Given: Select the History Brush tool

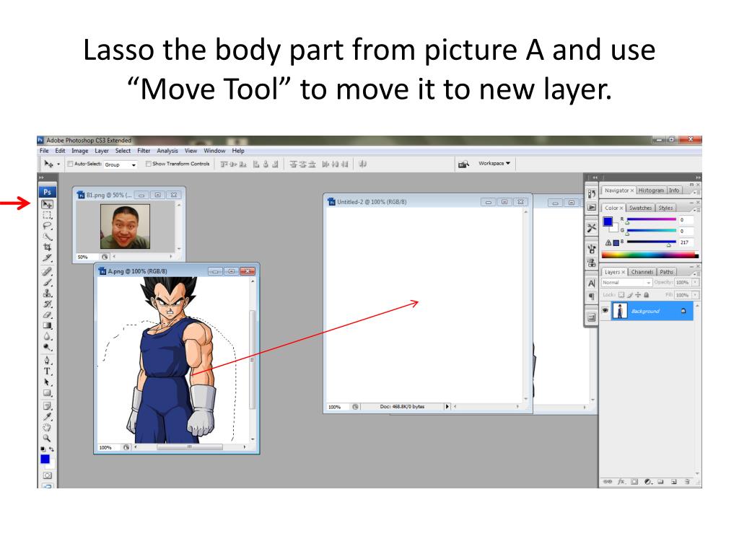Looking at the screenshot, I should click(47, 304).
